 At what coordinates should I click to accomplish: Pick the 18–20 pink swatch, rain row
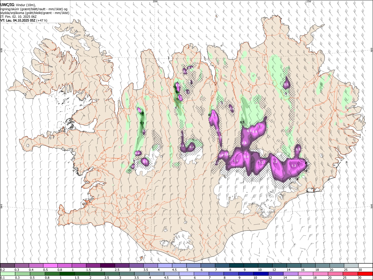coord(321,274)
